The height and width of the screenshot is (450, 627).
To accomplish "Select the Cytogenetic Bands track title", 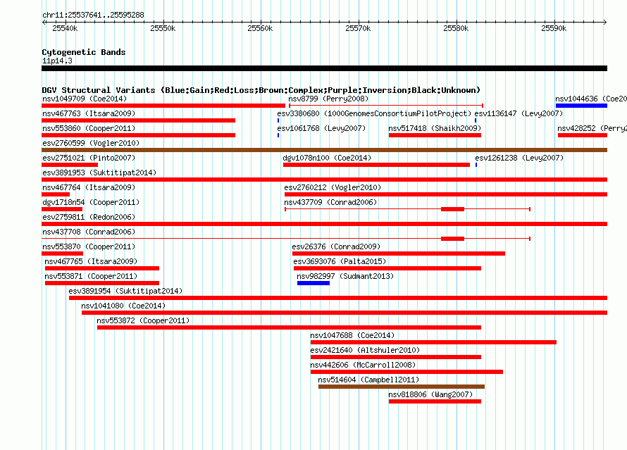I will point(84,52).
